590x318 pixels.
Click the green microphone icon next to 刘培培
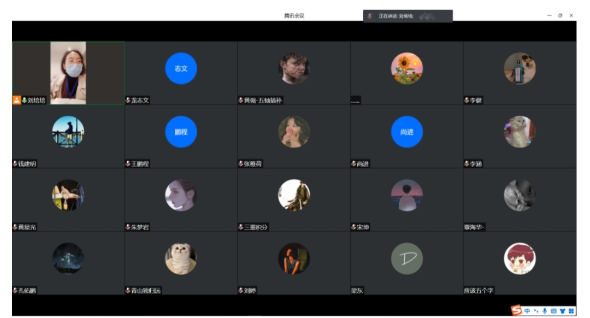point(24,100)
